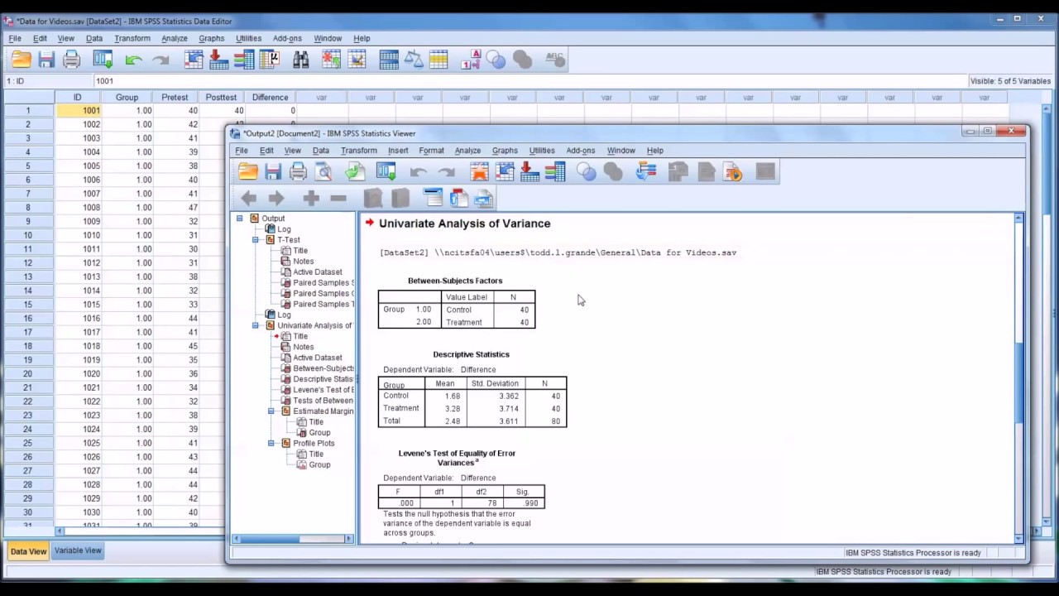Click Insert Heading icon in outline toolbar
Screen dimensions: 1059x596
[433, 198]
